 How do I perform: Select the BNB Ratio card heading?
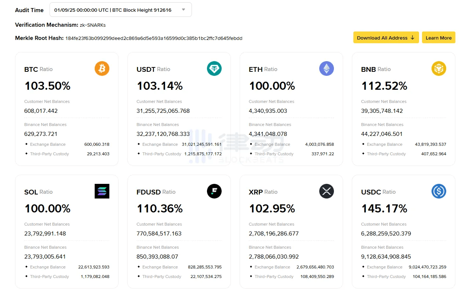point(376,69)
